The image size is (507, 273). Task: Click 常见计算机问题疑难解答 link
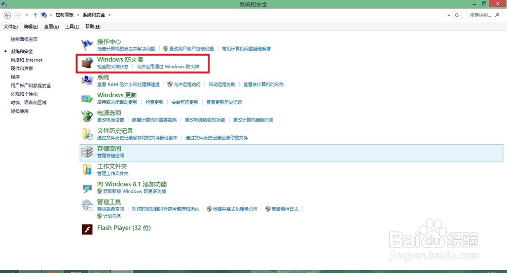pos(246,49)
